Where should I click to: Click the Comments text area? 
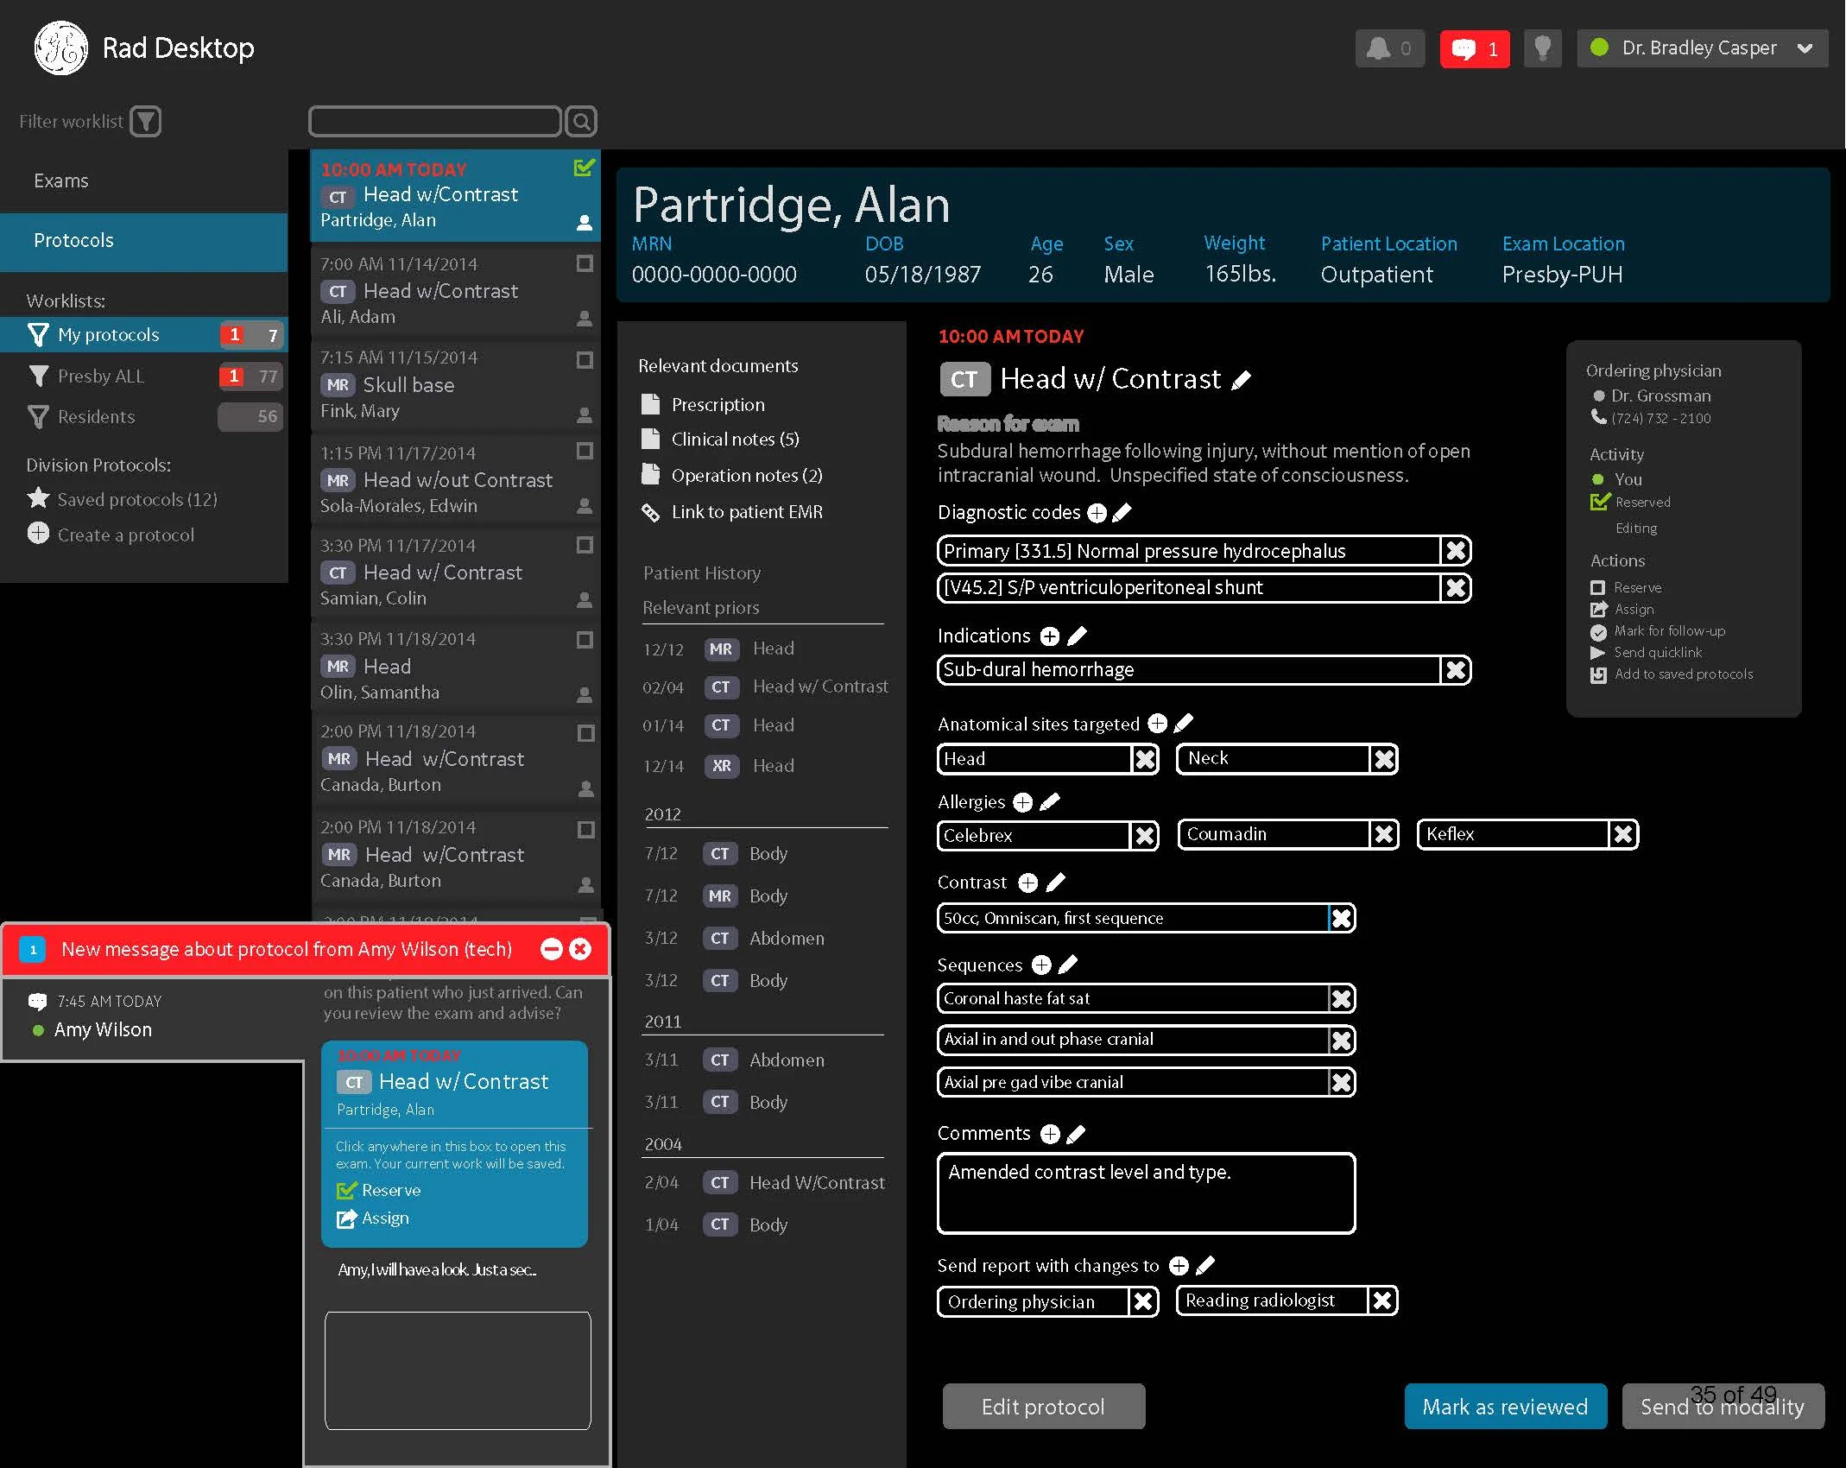1147,1193
